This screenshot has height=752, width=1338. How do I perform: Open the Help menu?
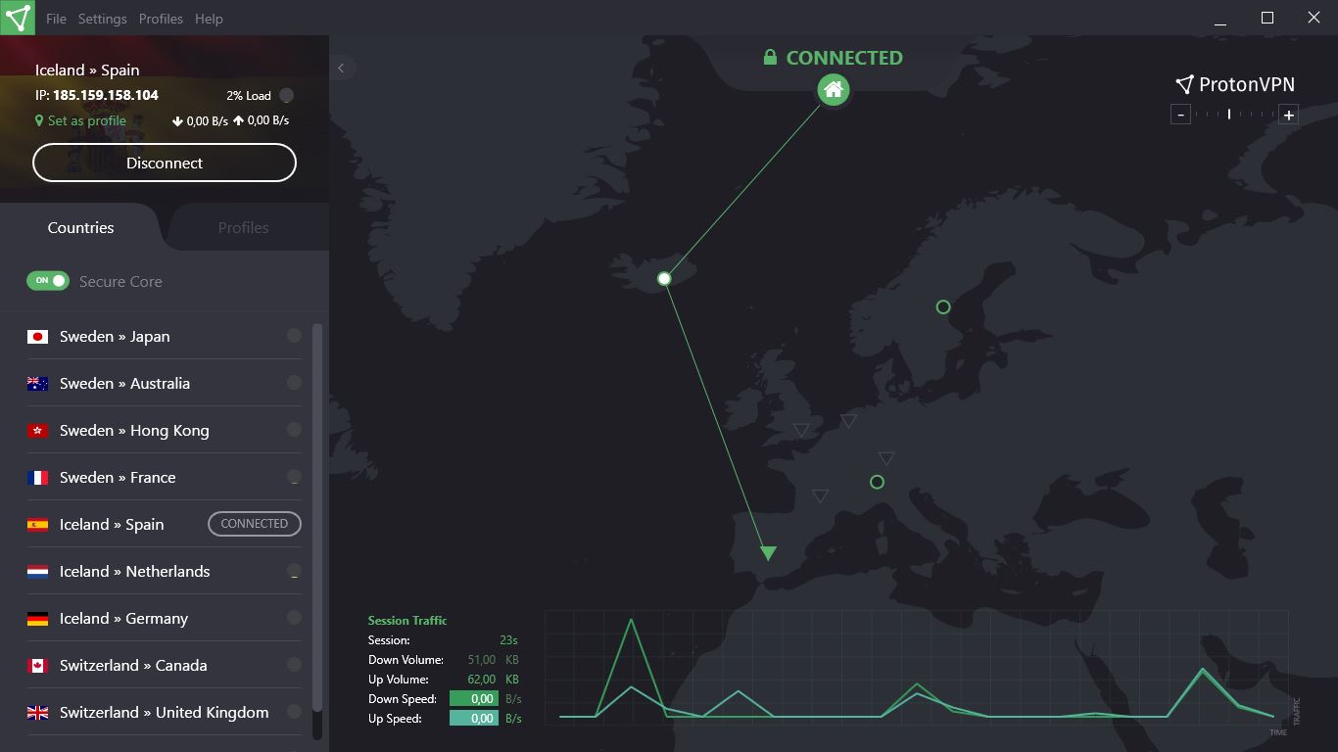(x=209, y=18)
